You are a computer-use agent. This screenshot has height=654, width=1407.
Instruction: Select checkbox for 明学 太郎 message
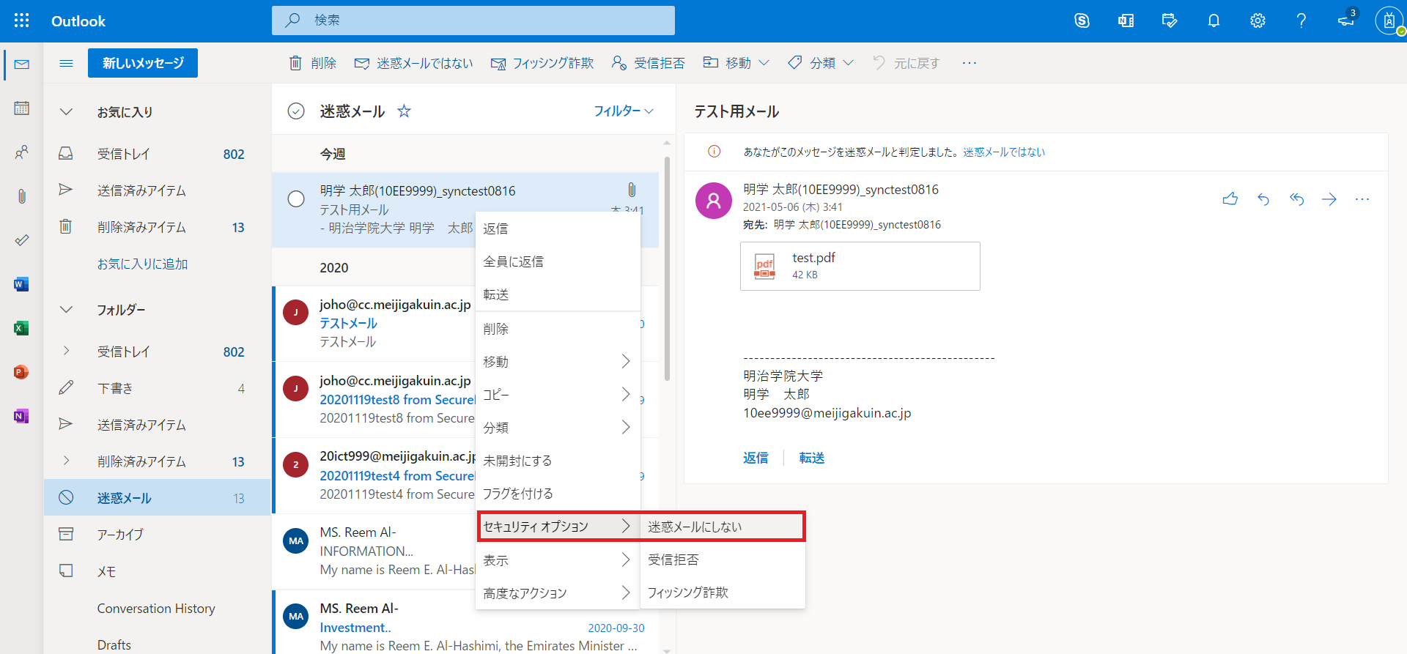tap(296, 199)
